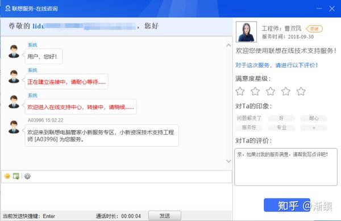Select the 好 impression tag
Viewport: 341px width, 221px height.
[281, 118]
